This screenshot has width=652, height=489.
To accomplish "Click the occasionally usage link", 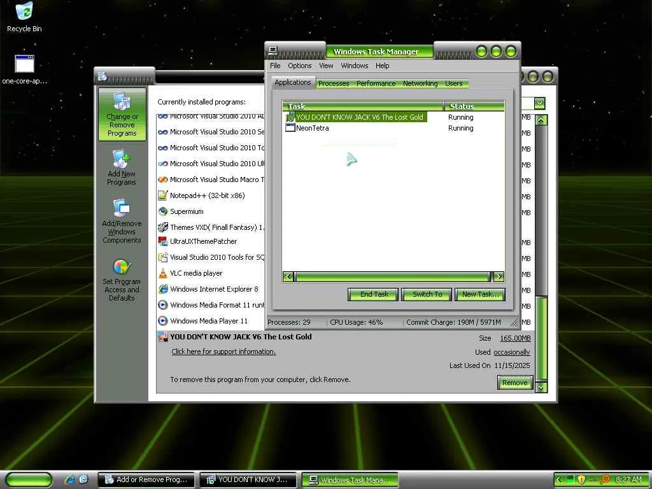I will pyautogui.click(x=512, y=352).
